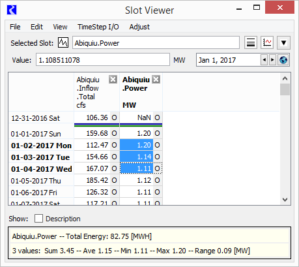Click the O flag for 12-31-2016 Inflow
This screenshot has width=299, height=267.
[x=115, y=118]
